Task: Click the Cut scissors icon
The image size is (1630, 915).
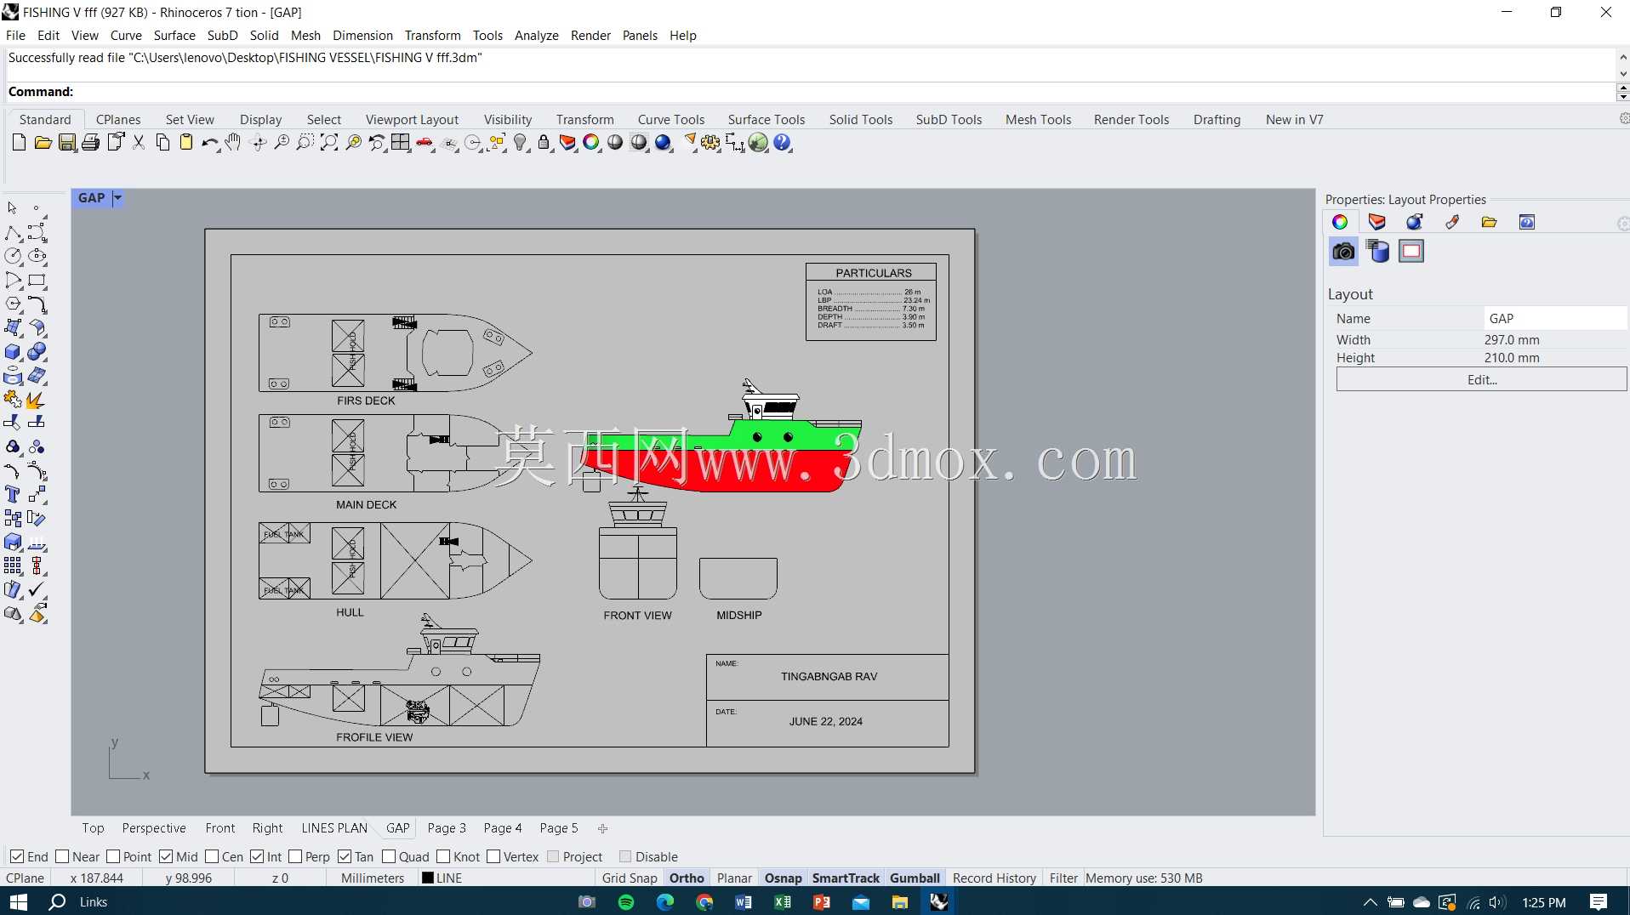Action: [x=139, y=143]
